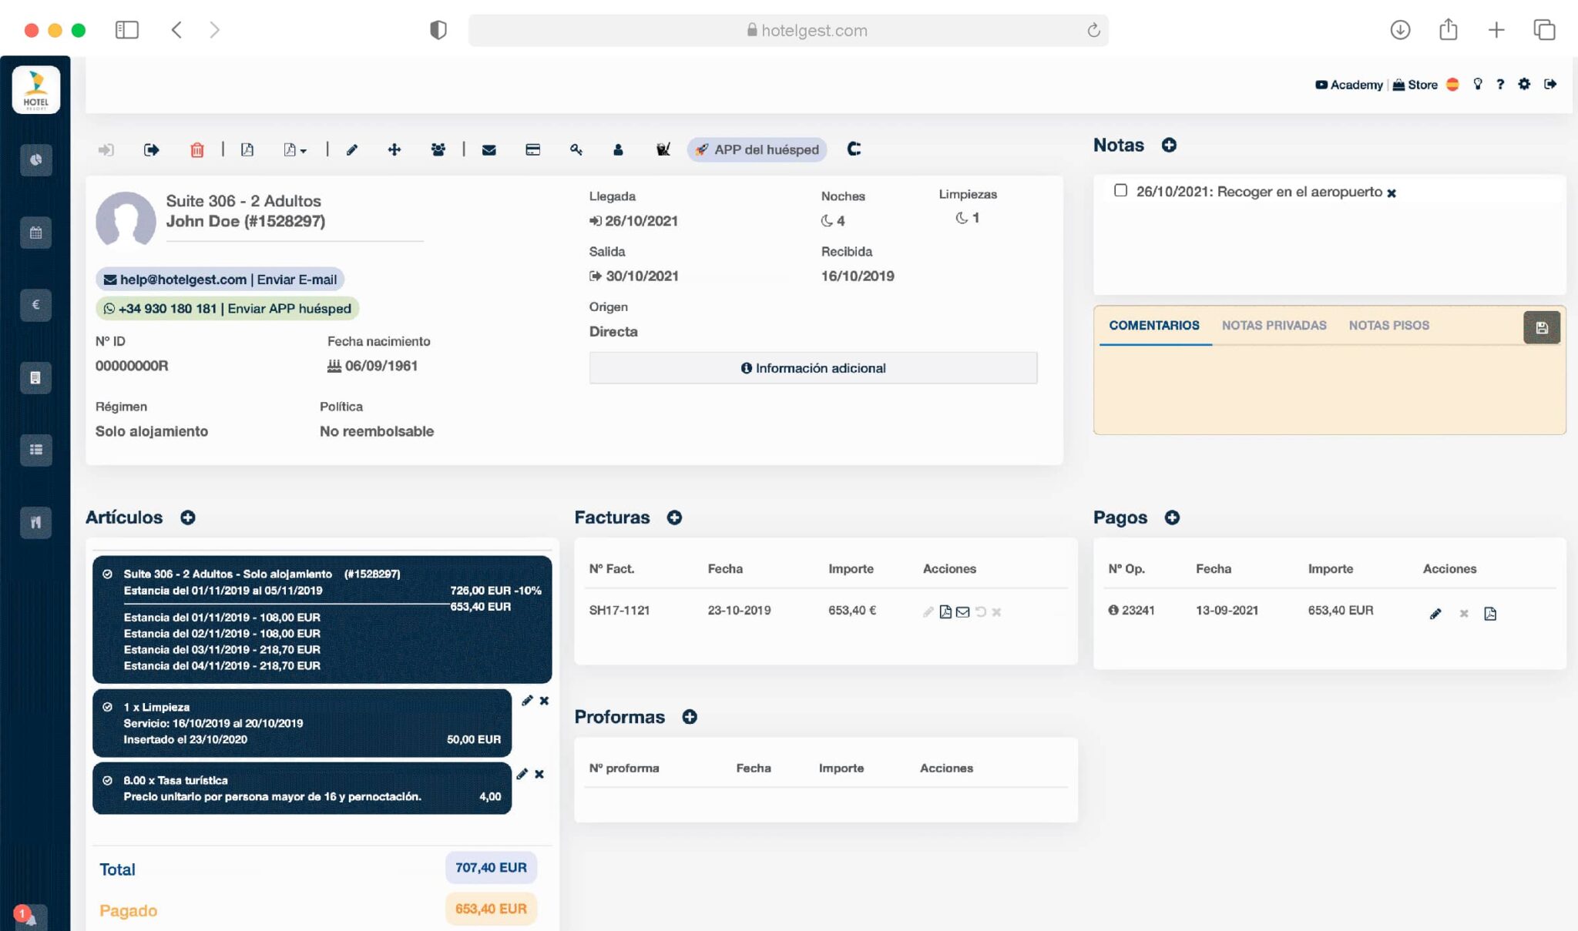Viewport: 1578px width, 931px height.
Task: Open the guests group icon
Action: click(x=438, y=149)
